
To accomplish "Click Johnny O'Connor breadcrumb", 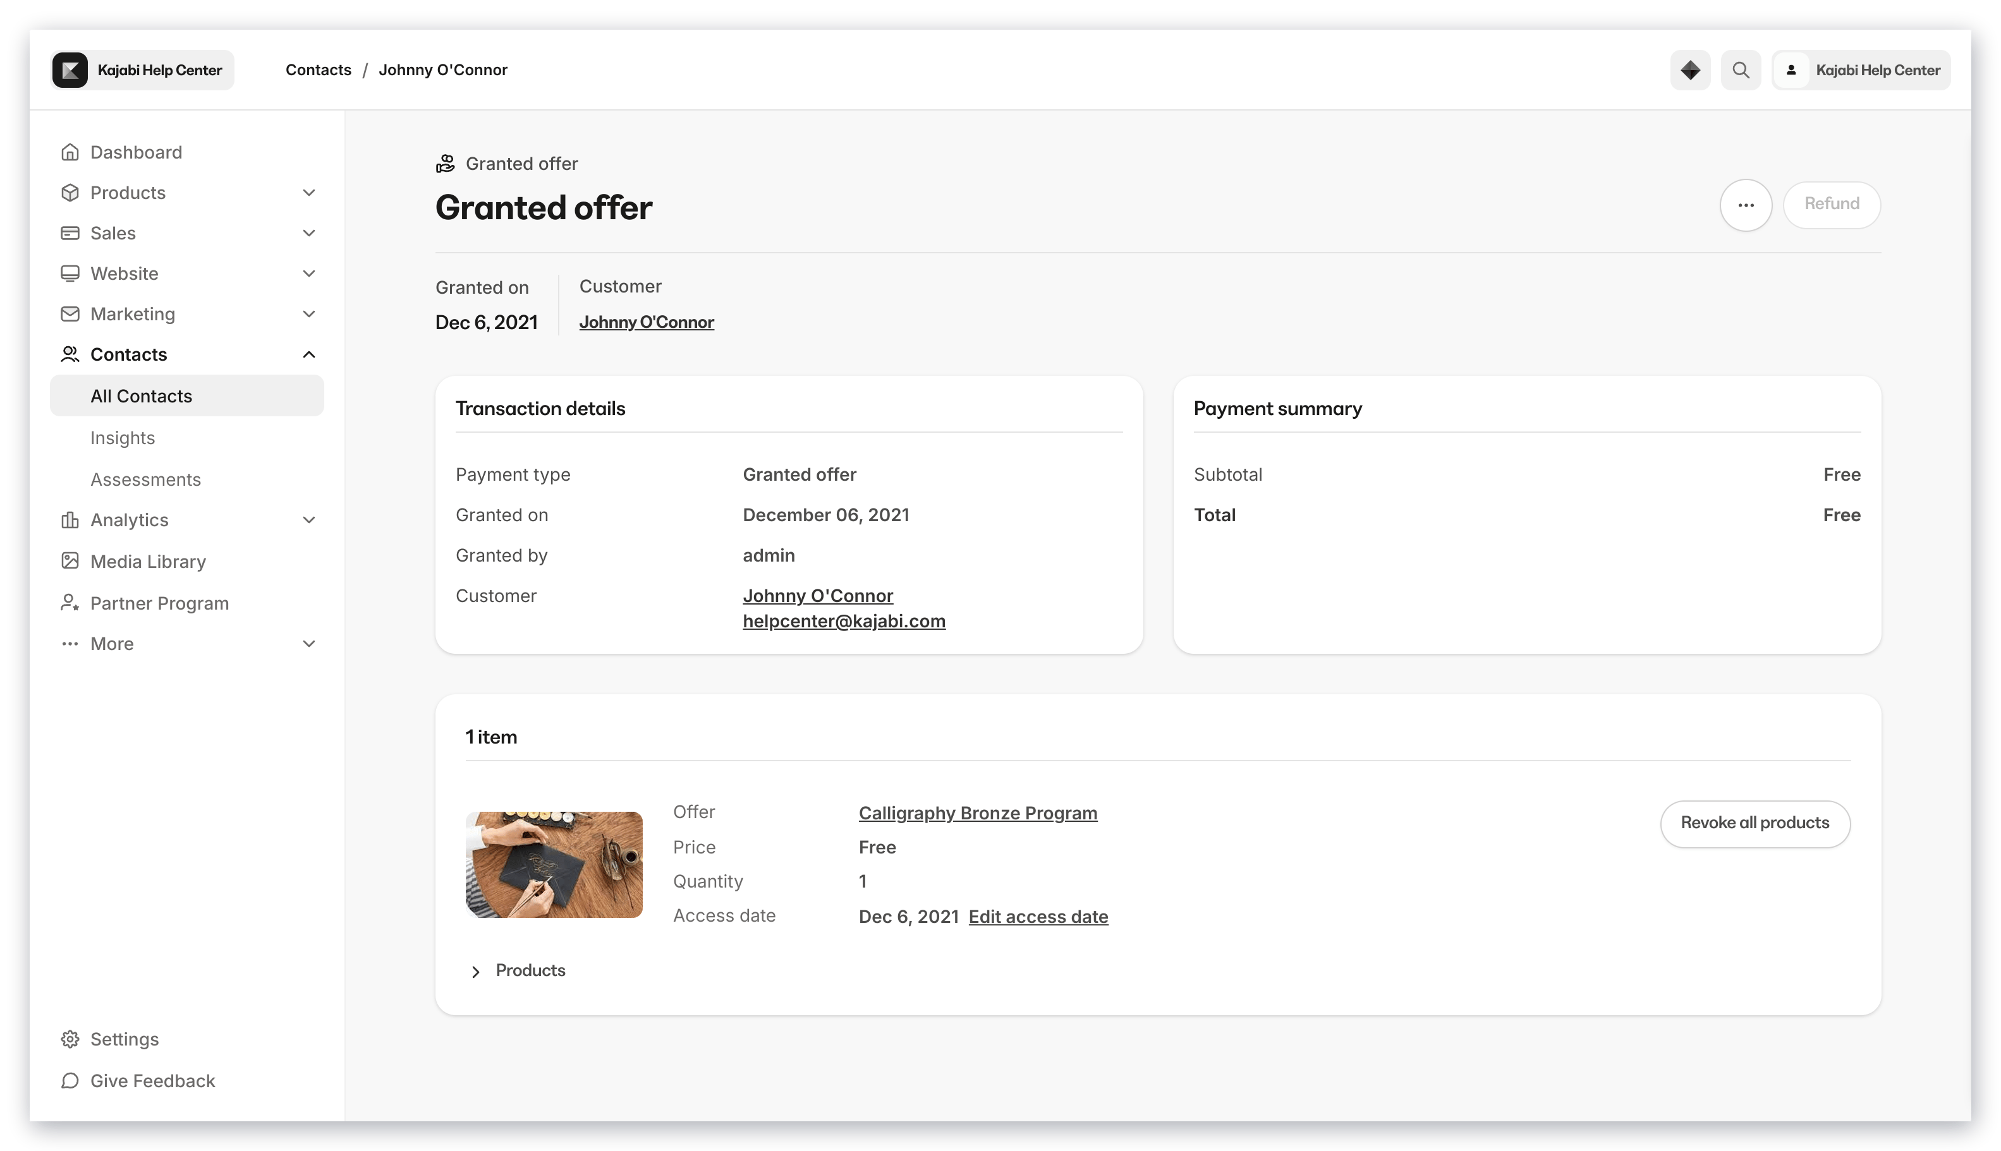I will tap(443, 69).
